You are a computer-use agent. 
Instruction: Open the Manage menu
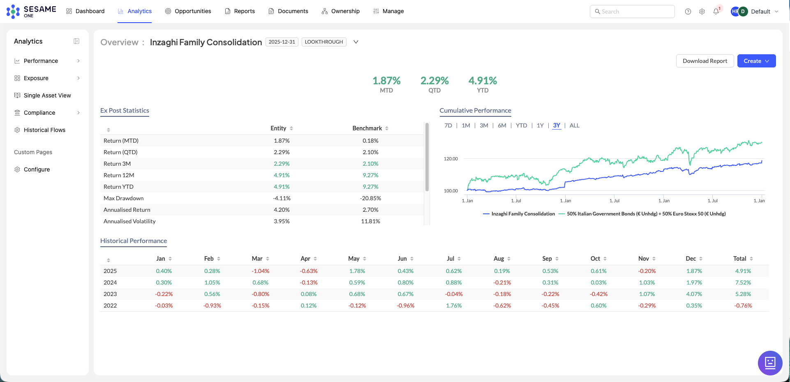pos(388,11)
